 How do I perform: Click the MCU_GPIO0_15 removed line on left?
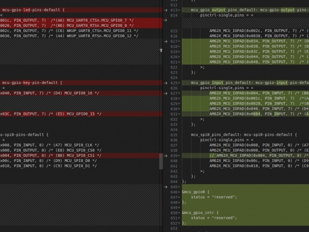[x=50, y=114]
